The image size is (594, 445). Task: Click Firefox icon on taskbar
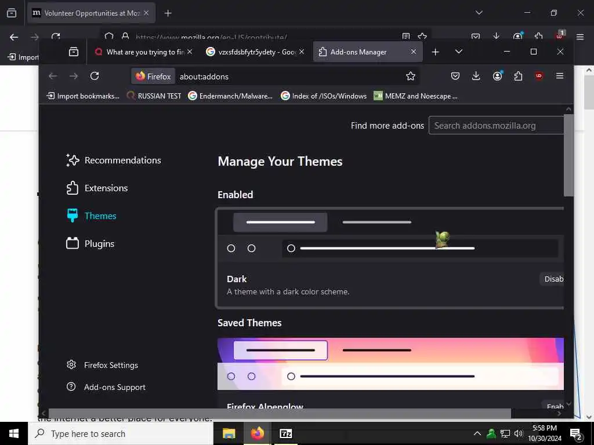click(x=257, y=433)
